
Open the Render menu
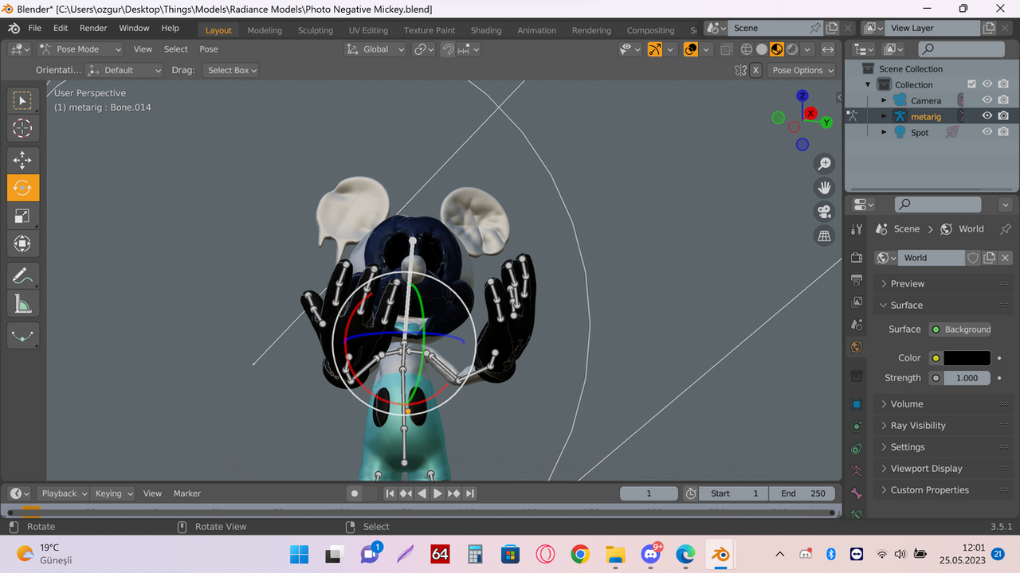coord(93,28)
